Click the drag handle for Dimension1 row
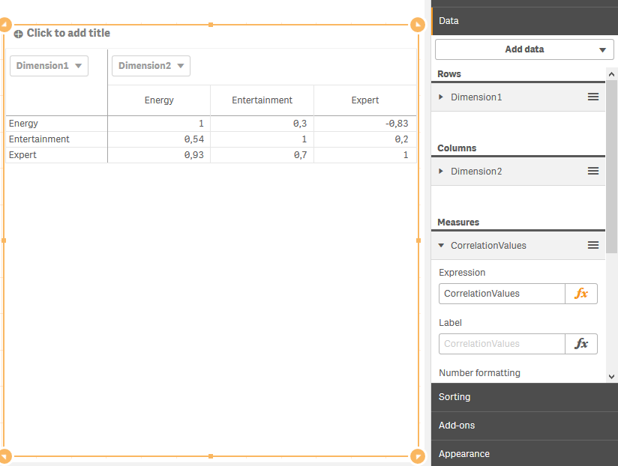The height and width of the screenshot is (466, 618). point(592,97)
